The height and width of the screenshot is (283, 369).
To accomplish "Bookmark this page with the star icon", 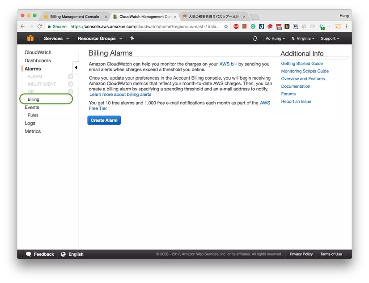I will [226, 26].
